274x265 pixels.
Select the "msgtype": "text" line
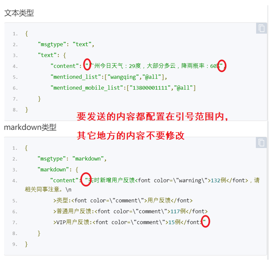coord(66,44)
